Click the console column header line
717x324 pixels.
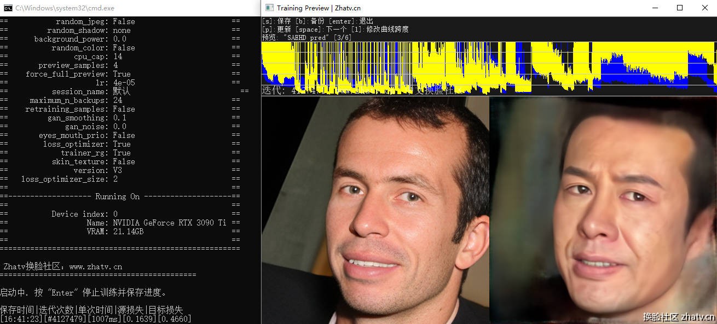(91, 310)
